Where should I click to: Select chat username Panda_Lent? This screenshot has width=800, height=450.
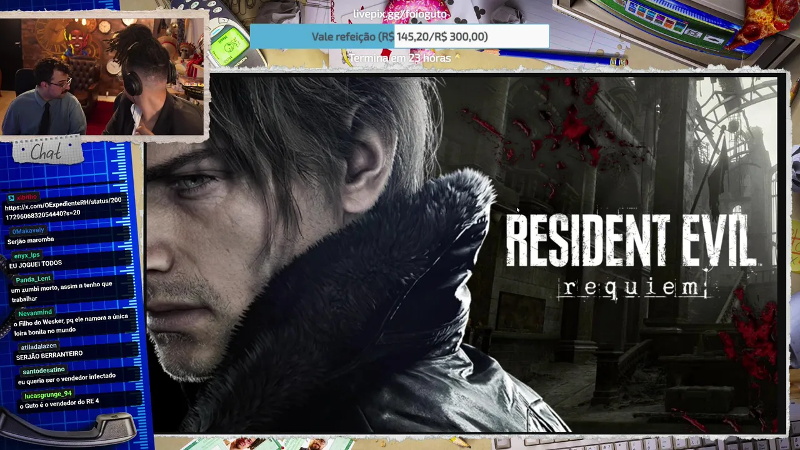pyautogui.click(x=33, y=279)
